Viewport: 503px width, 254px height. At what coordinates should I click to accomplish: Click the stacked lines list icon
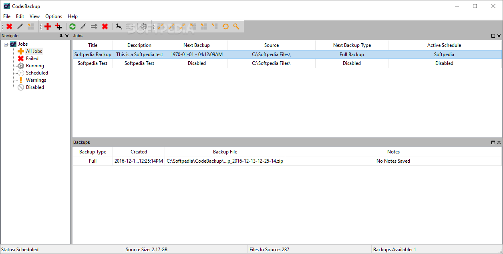[x=130, y=26]
